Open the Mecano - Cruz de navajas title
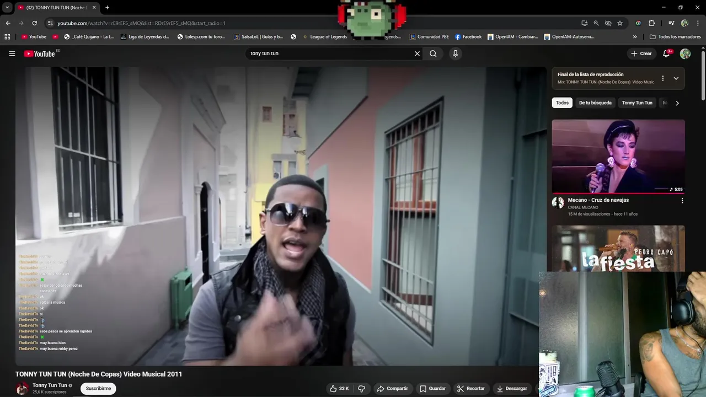 [598, 200]
